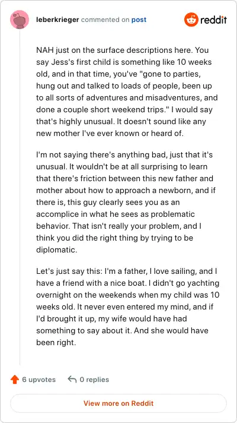Collapse the comment via vertical thread line

20,197
